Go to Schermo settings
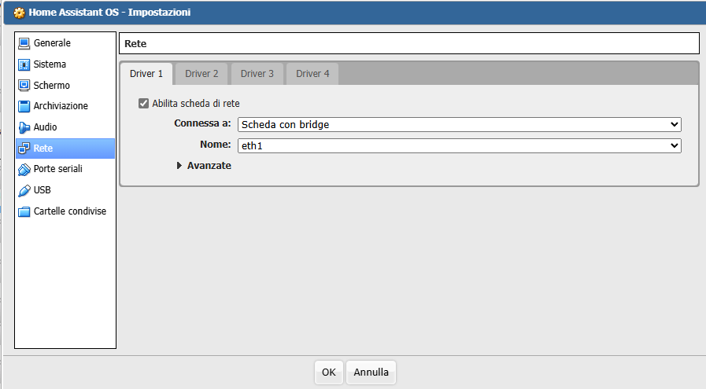Viewport: 706px width, 389px height. click(x=65, y=86)
